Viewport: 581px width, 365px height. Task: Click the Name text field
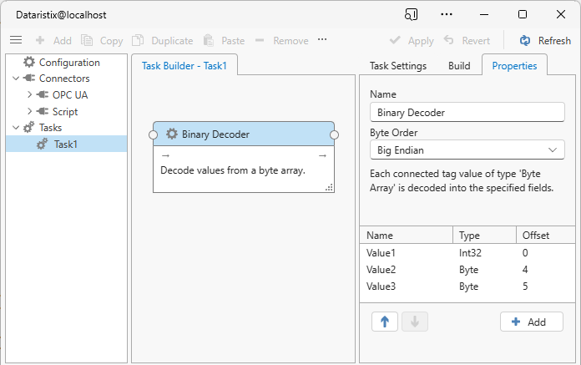click(x=467, y=113)
